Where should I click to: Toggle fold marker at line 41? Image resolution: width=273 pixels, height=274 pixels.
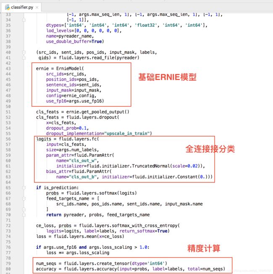click(24, 58)
